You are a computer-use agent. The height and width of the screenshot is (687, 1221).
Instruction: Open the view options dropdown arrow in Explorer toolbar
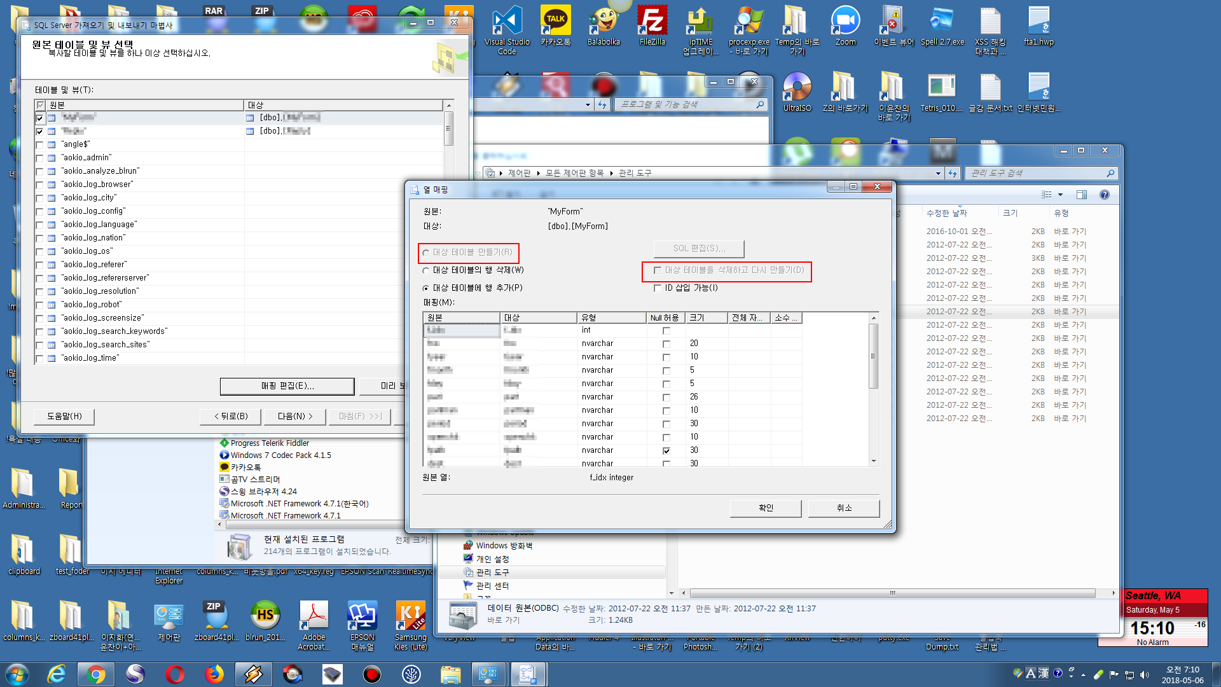[1060, 195]
